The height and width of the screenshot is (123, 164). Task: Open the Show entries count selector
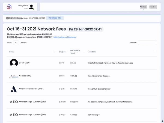pyautogui.click(x=16, y=43)
